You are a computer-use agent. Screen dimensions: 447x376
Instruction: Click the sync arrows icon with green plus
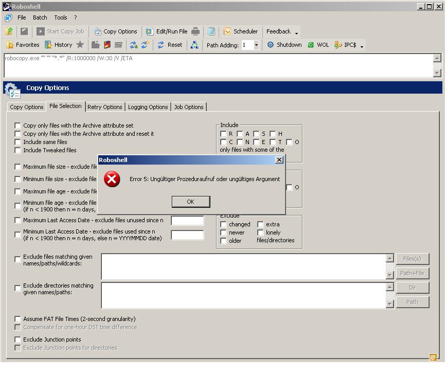[x=133, y=45]
